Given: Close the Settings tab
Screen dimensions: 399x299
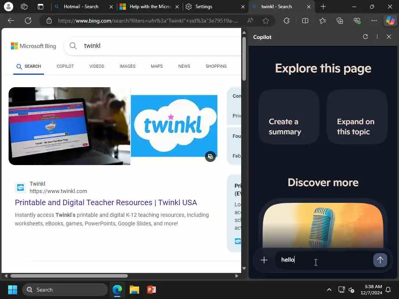Looking at the screenshot, I should [243, 7].
